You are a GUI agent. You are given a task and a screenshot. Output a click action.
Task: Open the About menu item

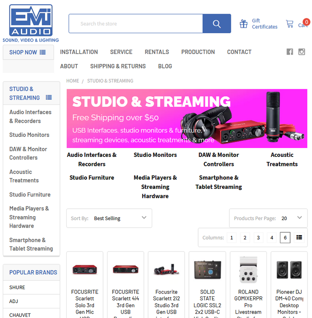click(69, 66)
